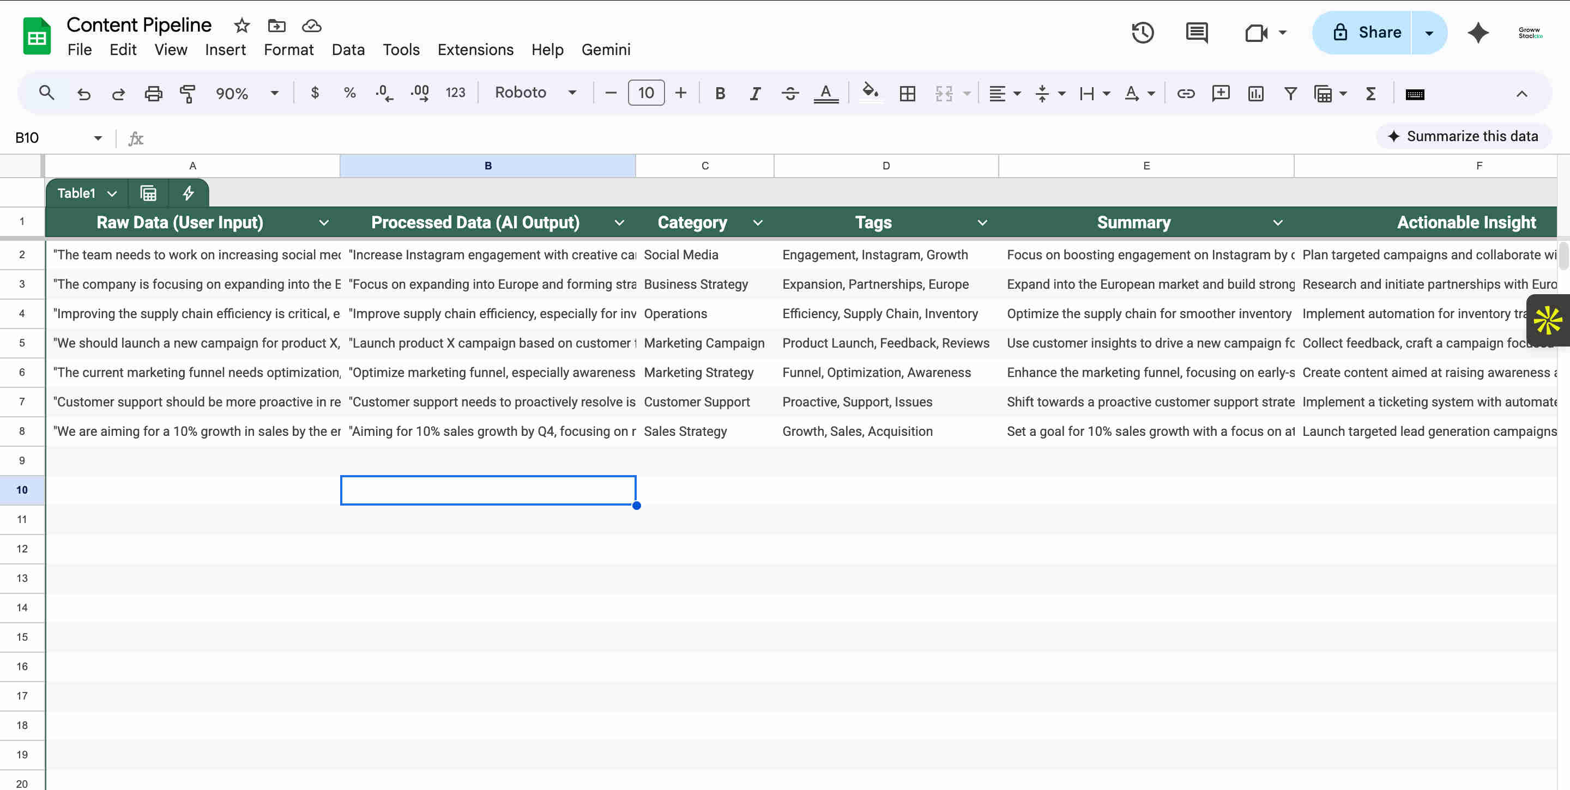The height and width of the screenshot is (790, 1570).
Task: Click the print icon
Action: click(x=153, y=93)
